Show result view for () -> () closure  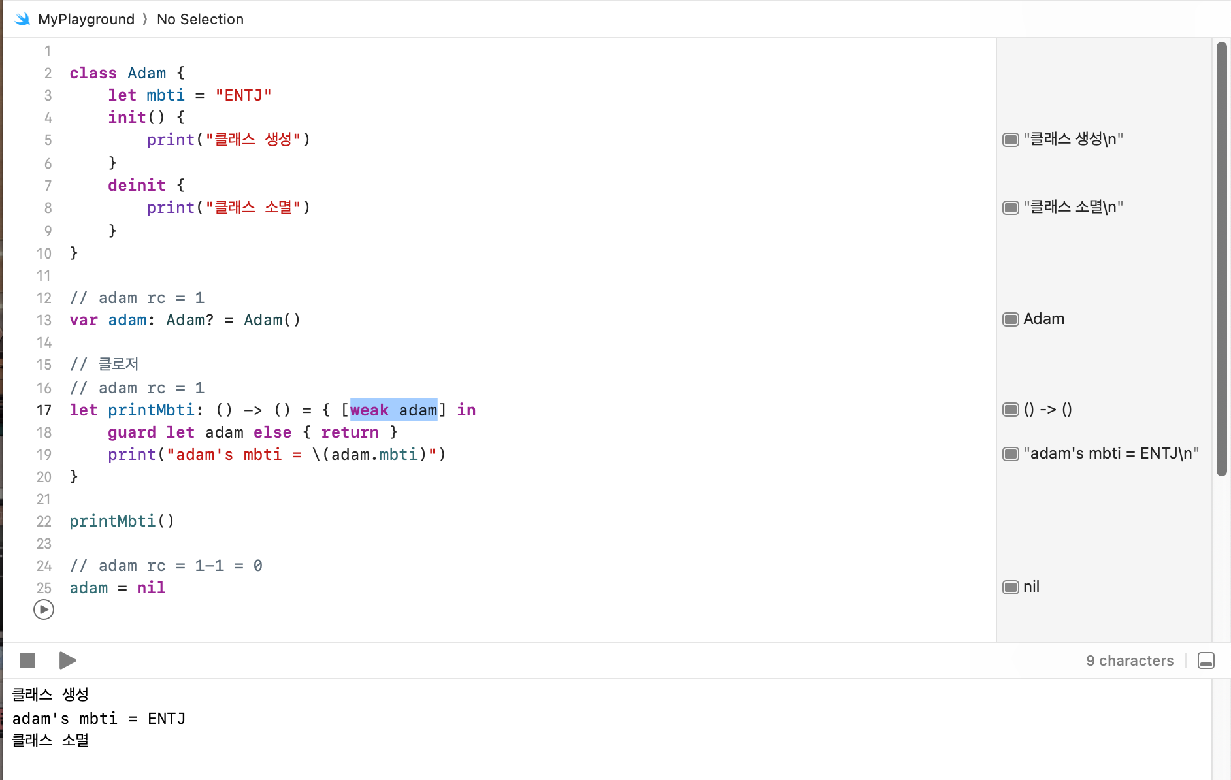click(1011, 410)
